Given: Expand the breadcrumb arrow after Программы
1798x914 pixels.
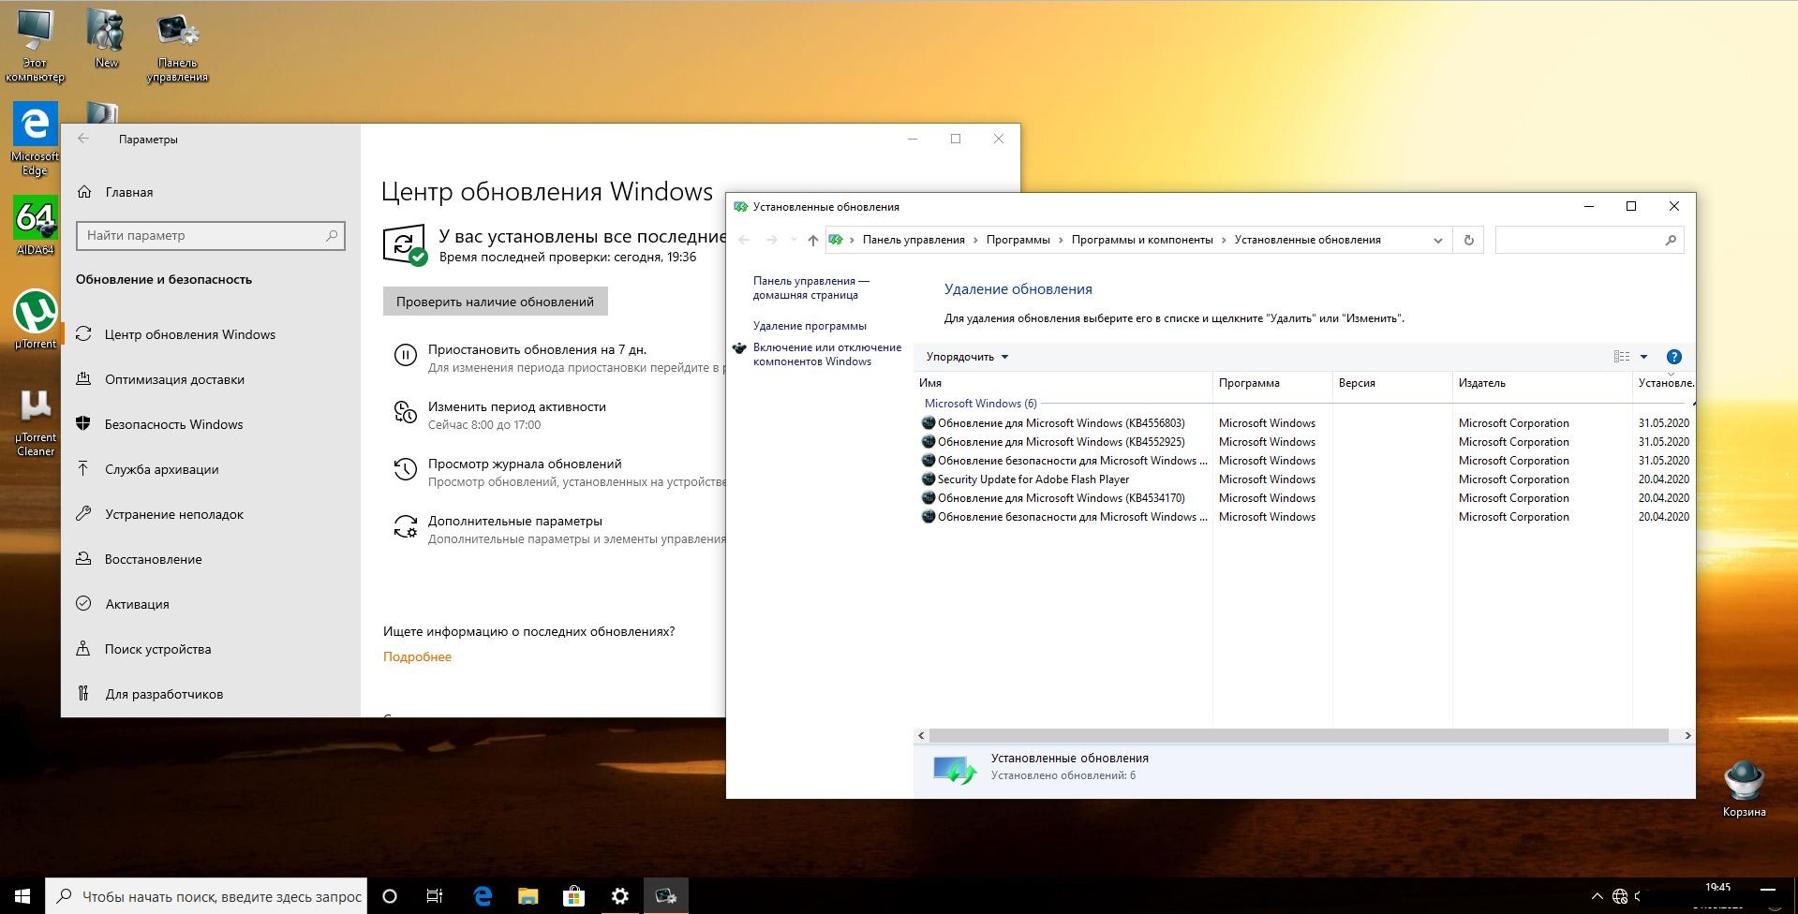Looking at the screenshot, I should point(1061,241).
